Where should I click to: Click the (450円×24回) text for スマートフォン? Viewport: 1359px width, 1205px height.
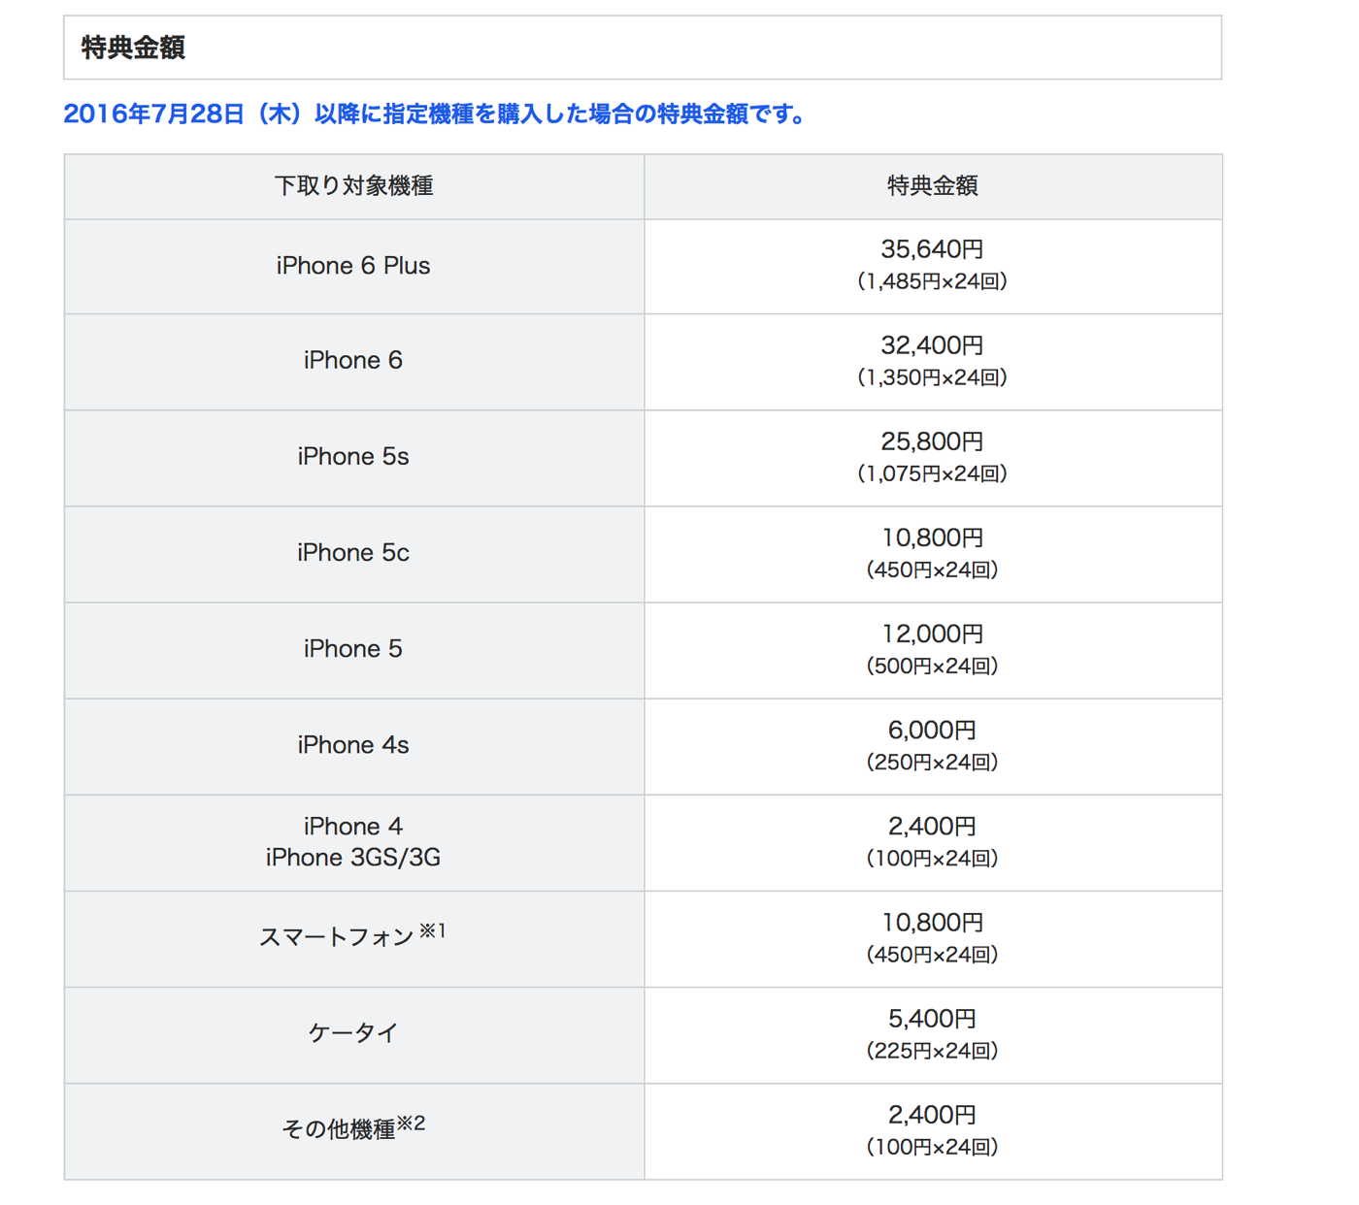point(933,954)
